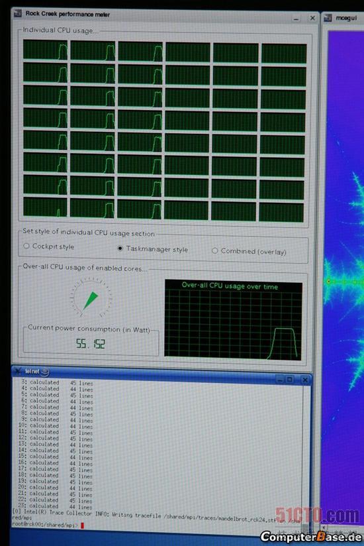Click the telnet line starting with "9: calculated"

pyautogui.click(x=57, y=419)
